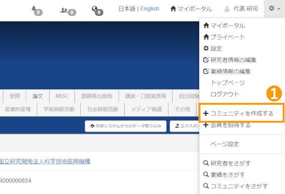Image resolution: width=285 pixels, height=194 pixels.
Task: Click magnifier icon beside 研究者をさがす
Action: [206, 163]
